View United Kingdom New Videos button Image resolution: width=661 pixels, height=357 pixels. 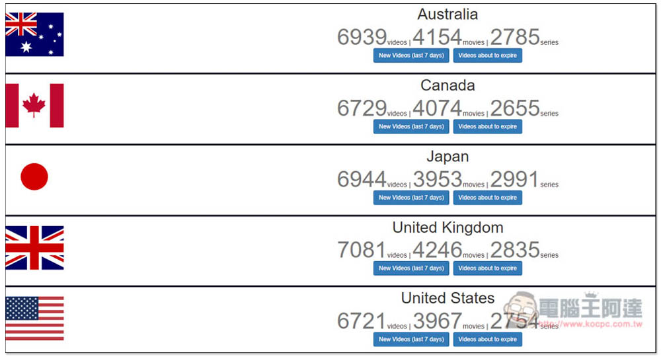pos(411,268)
